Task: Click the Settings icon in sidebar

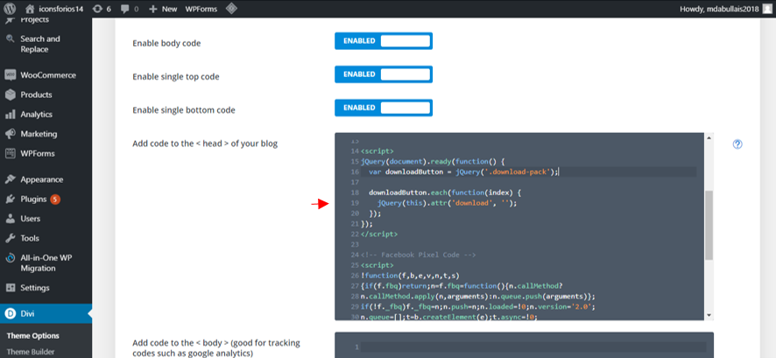Action: tap(11, 288)
